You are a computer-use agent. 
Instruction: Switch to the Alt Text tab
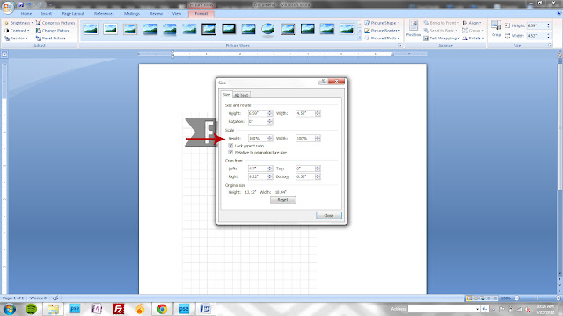point(241,95)
